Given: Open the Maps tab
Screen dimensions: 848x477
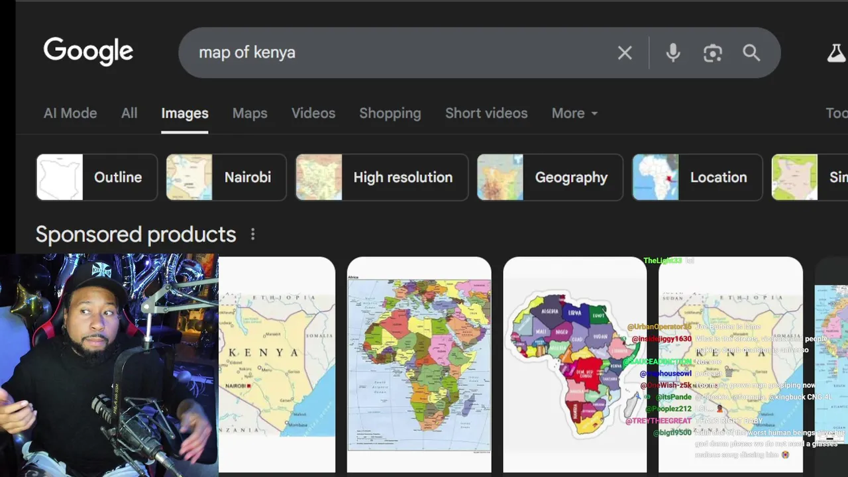Looking at the screenshot, I should pyautogui.click(x=250, y=113).
